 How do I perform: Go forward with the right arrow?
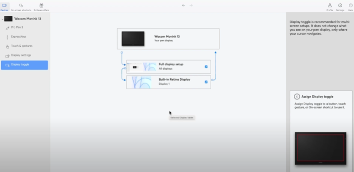[191, 5]
